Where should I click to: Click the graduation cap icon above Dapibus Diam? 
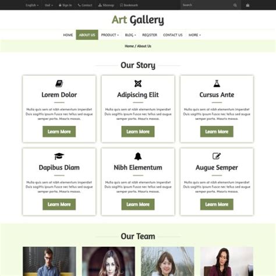[x=59, y=156]
